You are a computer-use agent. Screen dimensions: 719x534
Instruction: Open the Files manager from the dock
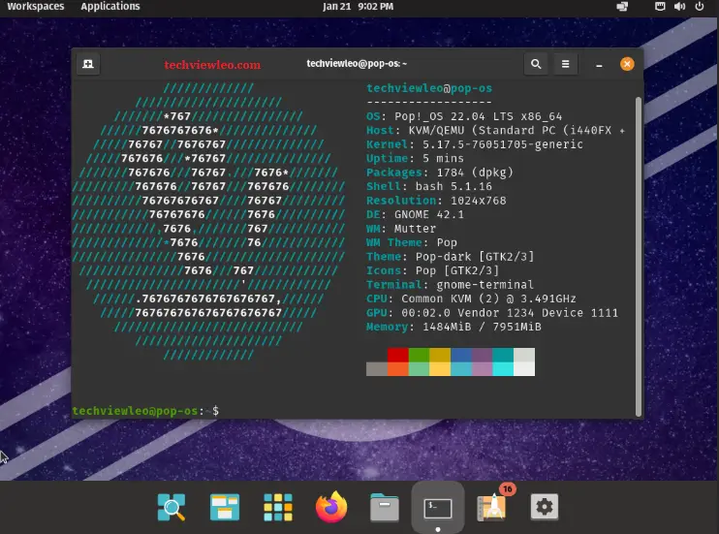[385, 508]
